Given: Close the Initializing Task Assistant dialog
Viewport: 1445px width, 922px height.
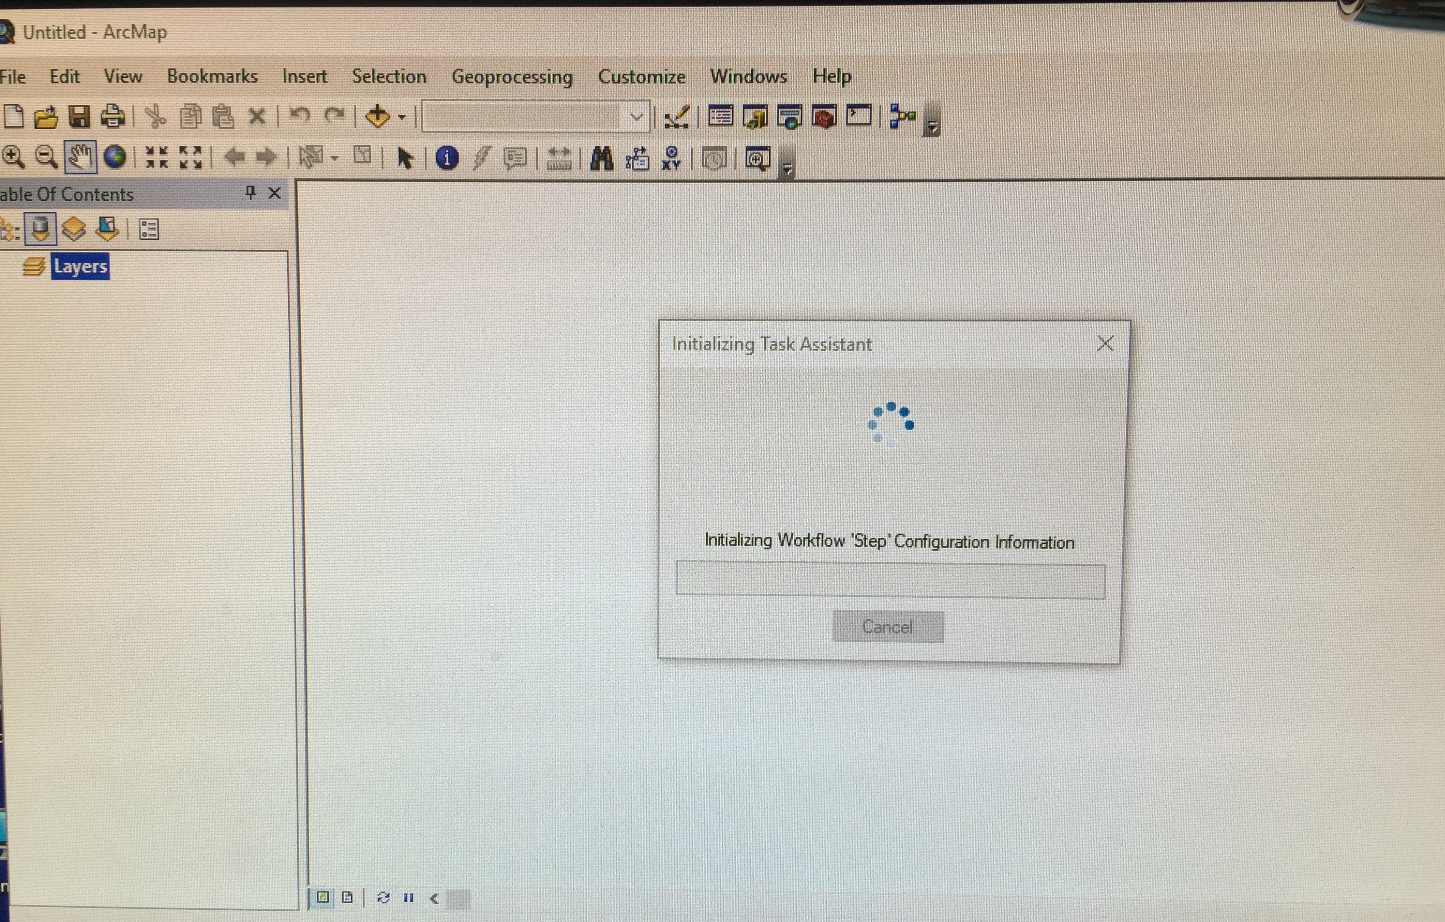Looking at the screenshot, I should click(1105, 344).
